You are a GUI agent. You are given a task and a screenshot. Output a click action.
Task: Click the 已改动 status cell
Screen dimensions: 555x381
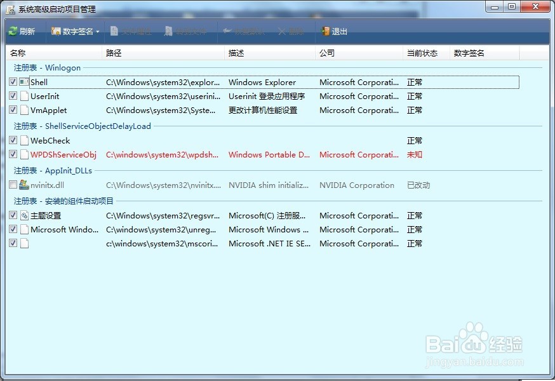(x=418, y=185)
